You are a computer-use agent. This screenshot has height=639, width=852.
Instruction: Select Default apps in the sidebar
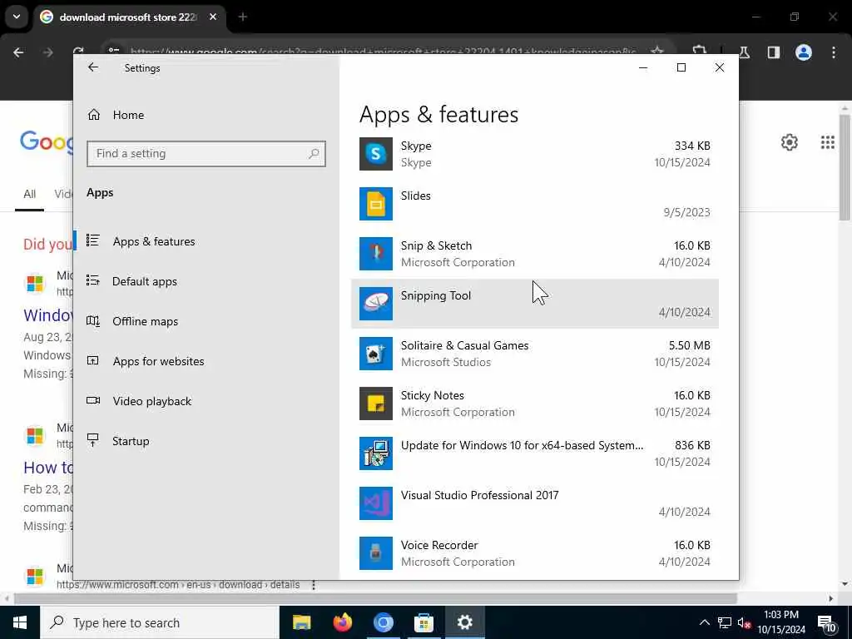(x=145, y=281)
